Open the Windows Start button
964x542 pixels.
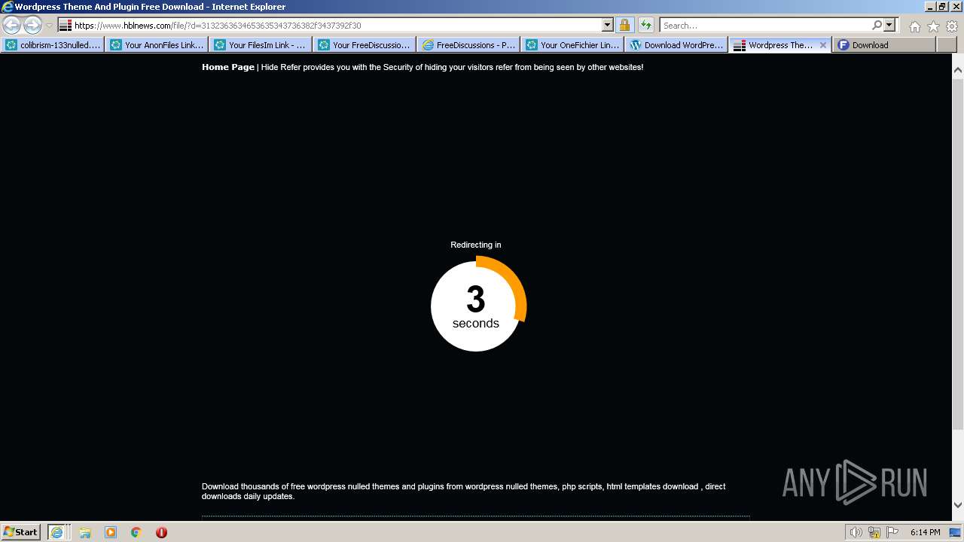[21, 532]
